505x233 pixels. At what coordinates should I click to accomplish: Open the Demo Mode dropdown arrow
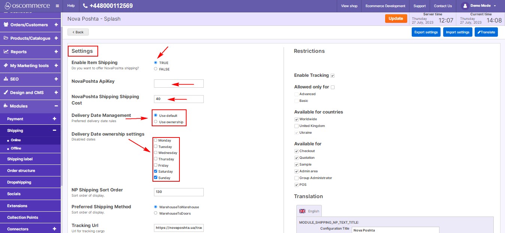coord(495,6)
